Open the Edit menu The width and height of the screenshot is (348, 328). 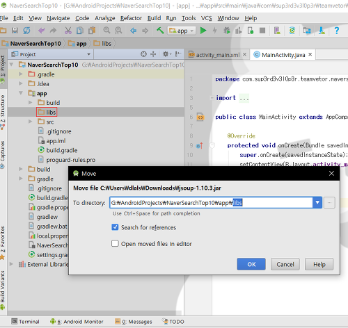(18, 18)
